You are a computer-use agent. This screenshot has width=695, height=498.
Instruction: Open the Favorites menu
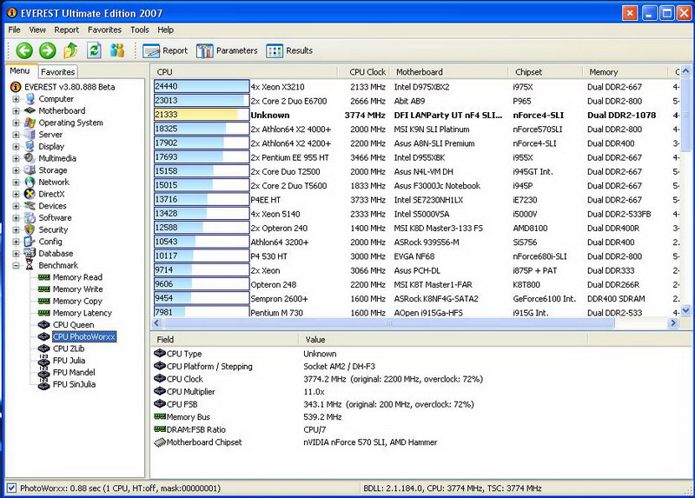click(x=104, y=30)
